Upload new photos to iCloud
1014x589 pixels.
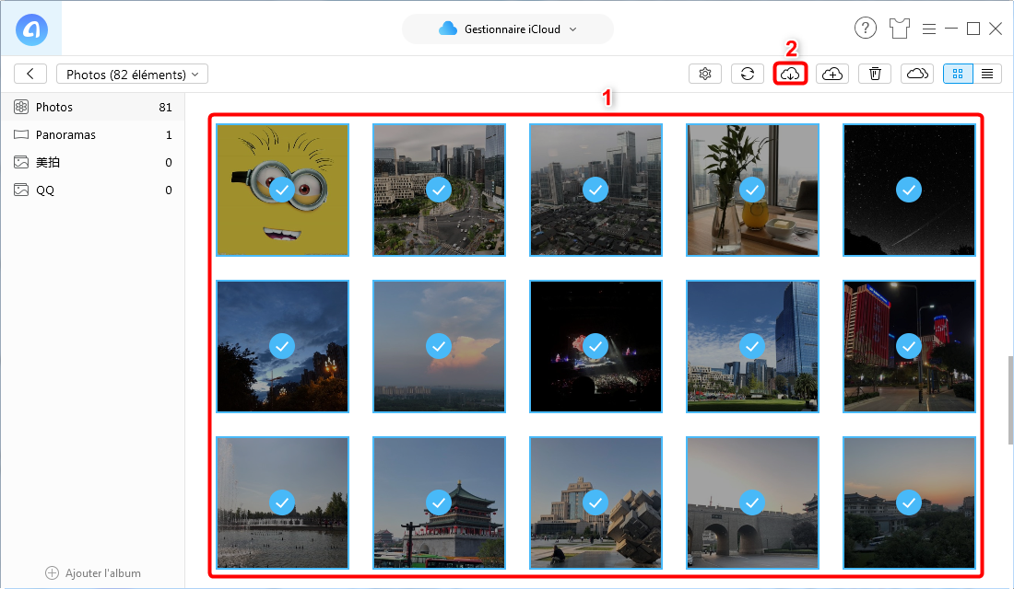[x=832, y=74]
